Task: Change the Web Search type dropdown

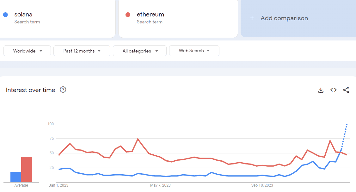Action: click(194, 51)
